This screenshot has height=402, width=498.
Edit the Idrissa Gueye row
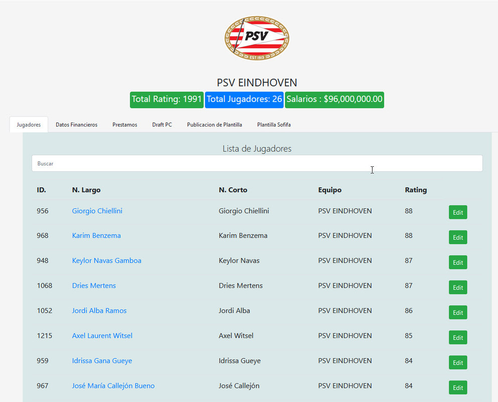tap(458, 363)
